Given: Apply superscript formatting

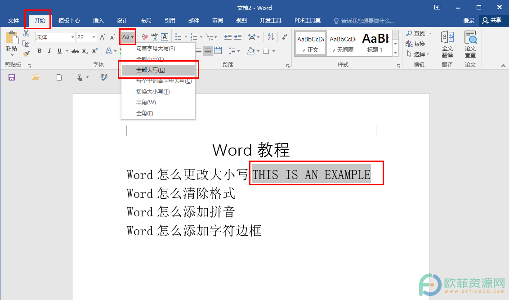Looking at the screenshot, I should click(94, 51).
